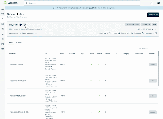Open the Schedule link
The height and width of the screenshot is (119, 163).
point(149,33)
